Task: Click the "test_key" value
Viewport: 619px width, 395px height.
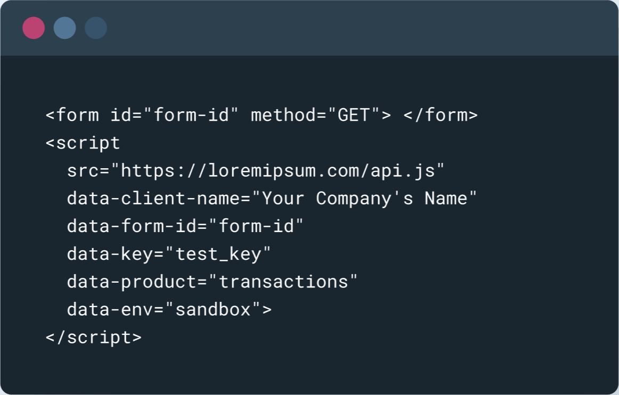Action: [218, 254]
